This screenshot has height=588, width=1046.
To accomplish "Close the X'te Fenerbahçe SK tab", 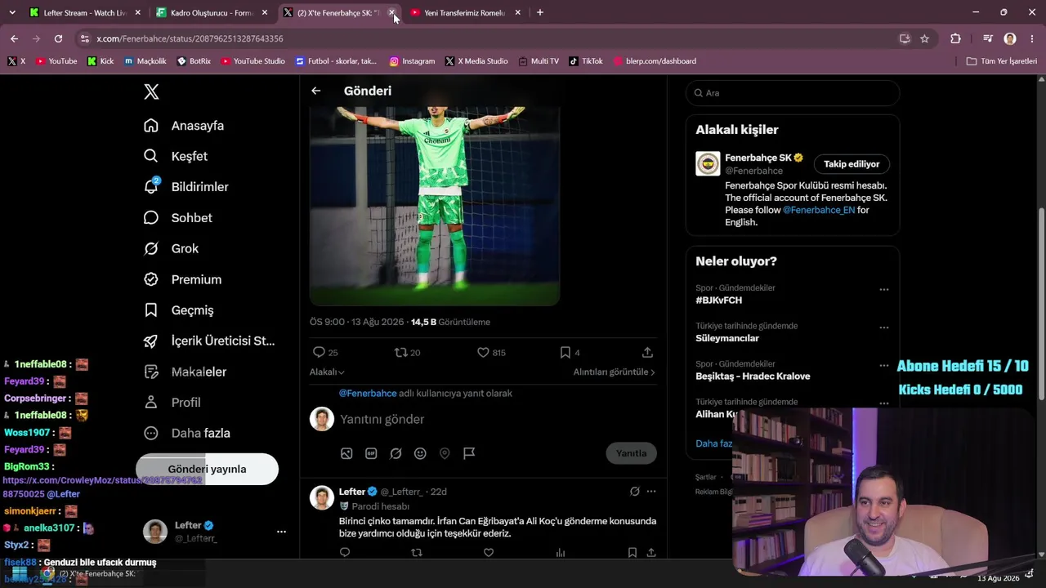I will (391, 13).
